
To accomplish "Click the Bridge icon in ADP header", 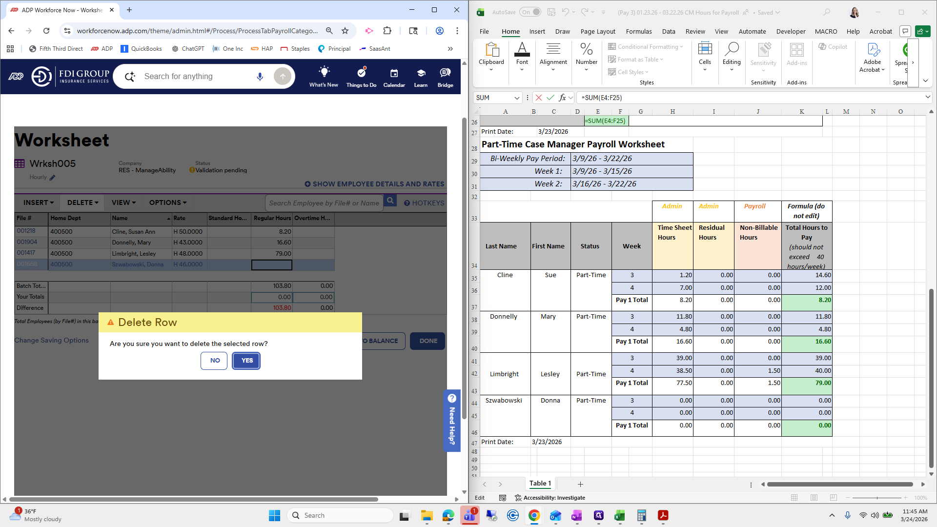I will coord(445,73).
